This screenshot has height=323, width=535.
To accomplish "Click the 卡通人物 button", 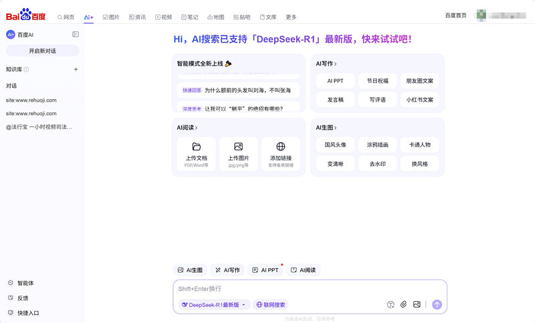I will pos(420,144).
